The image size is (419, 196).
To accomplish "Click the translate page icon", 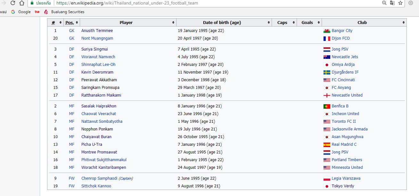I will pyautogui.click(x=392, y=3).
